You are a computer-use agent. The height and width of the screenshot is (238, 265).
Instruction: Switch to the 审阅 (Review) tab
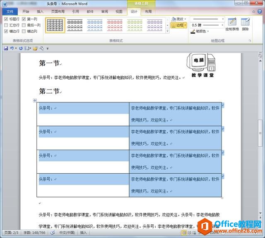tap(105, 12)
